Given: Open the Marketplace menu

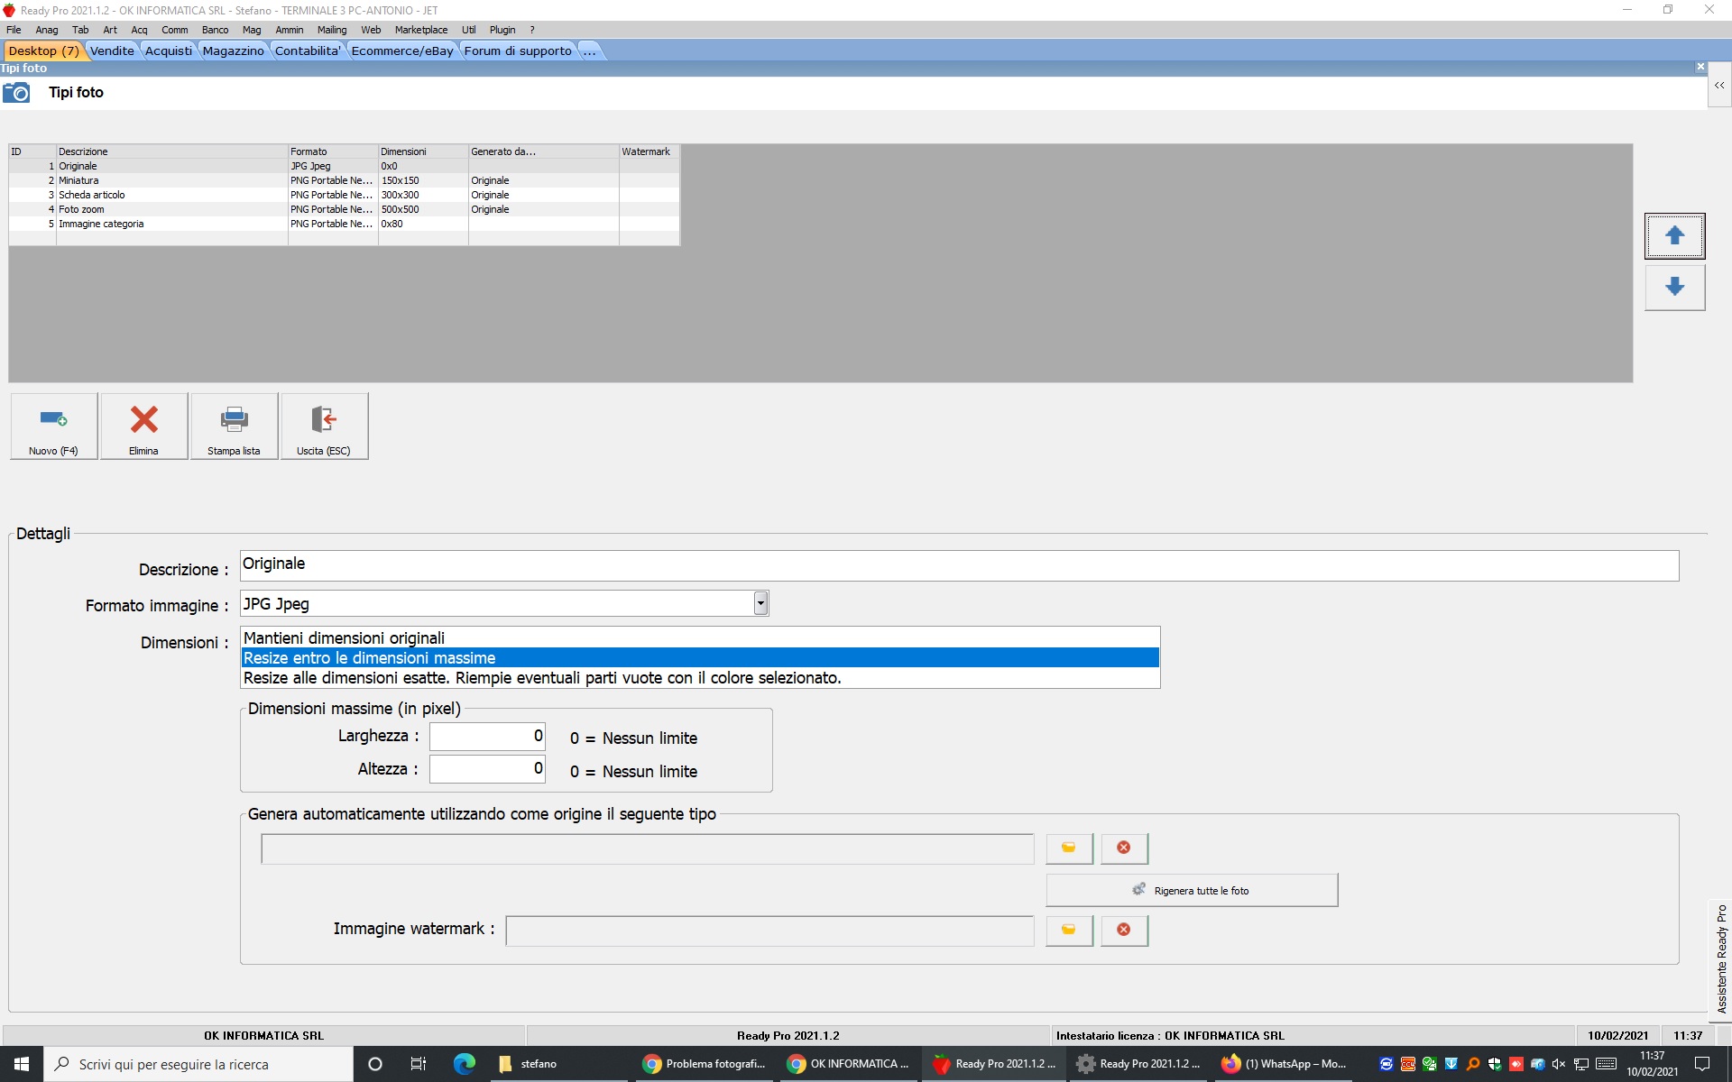Looking at the screenshot, I should pyautogui.click(x=420, y=30).
